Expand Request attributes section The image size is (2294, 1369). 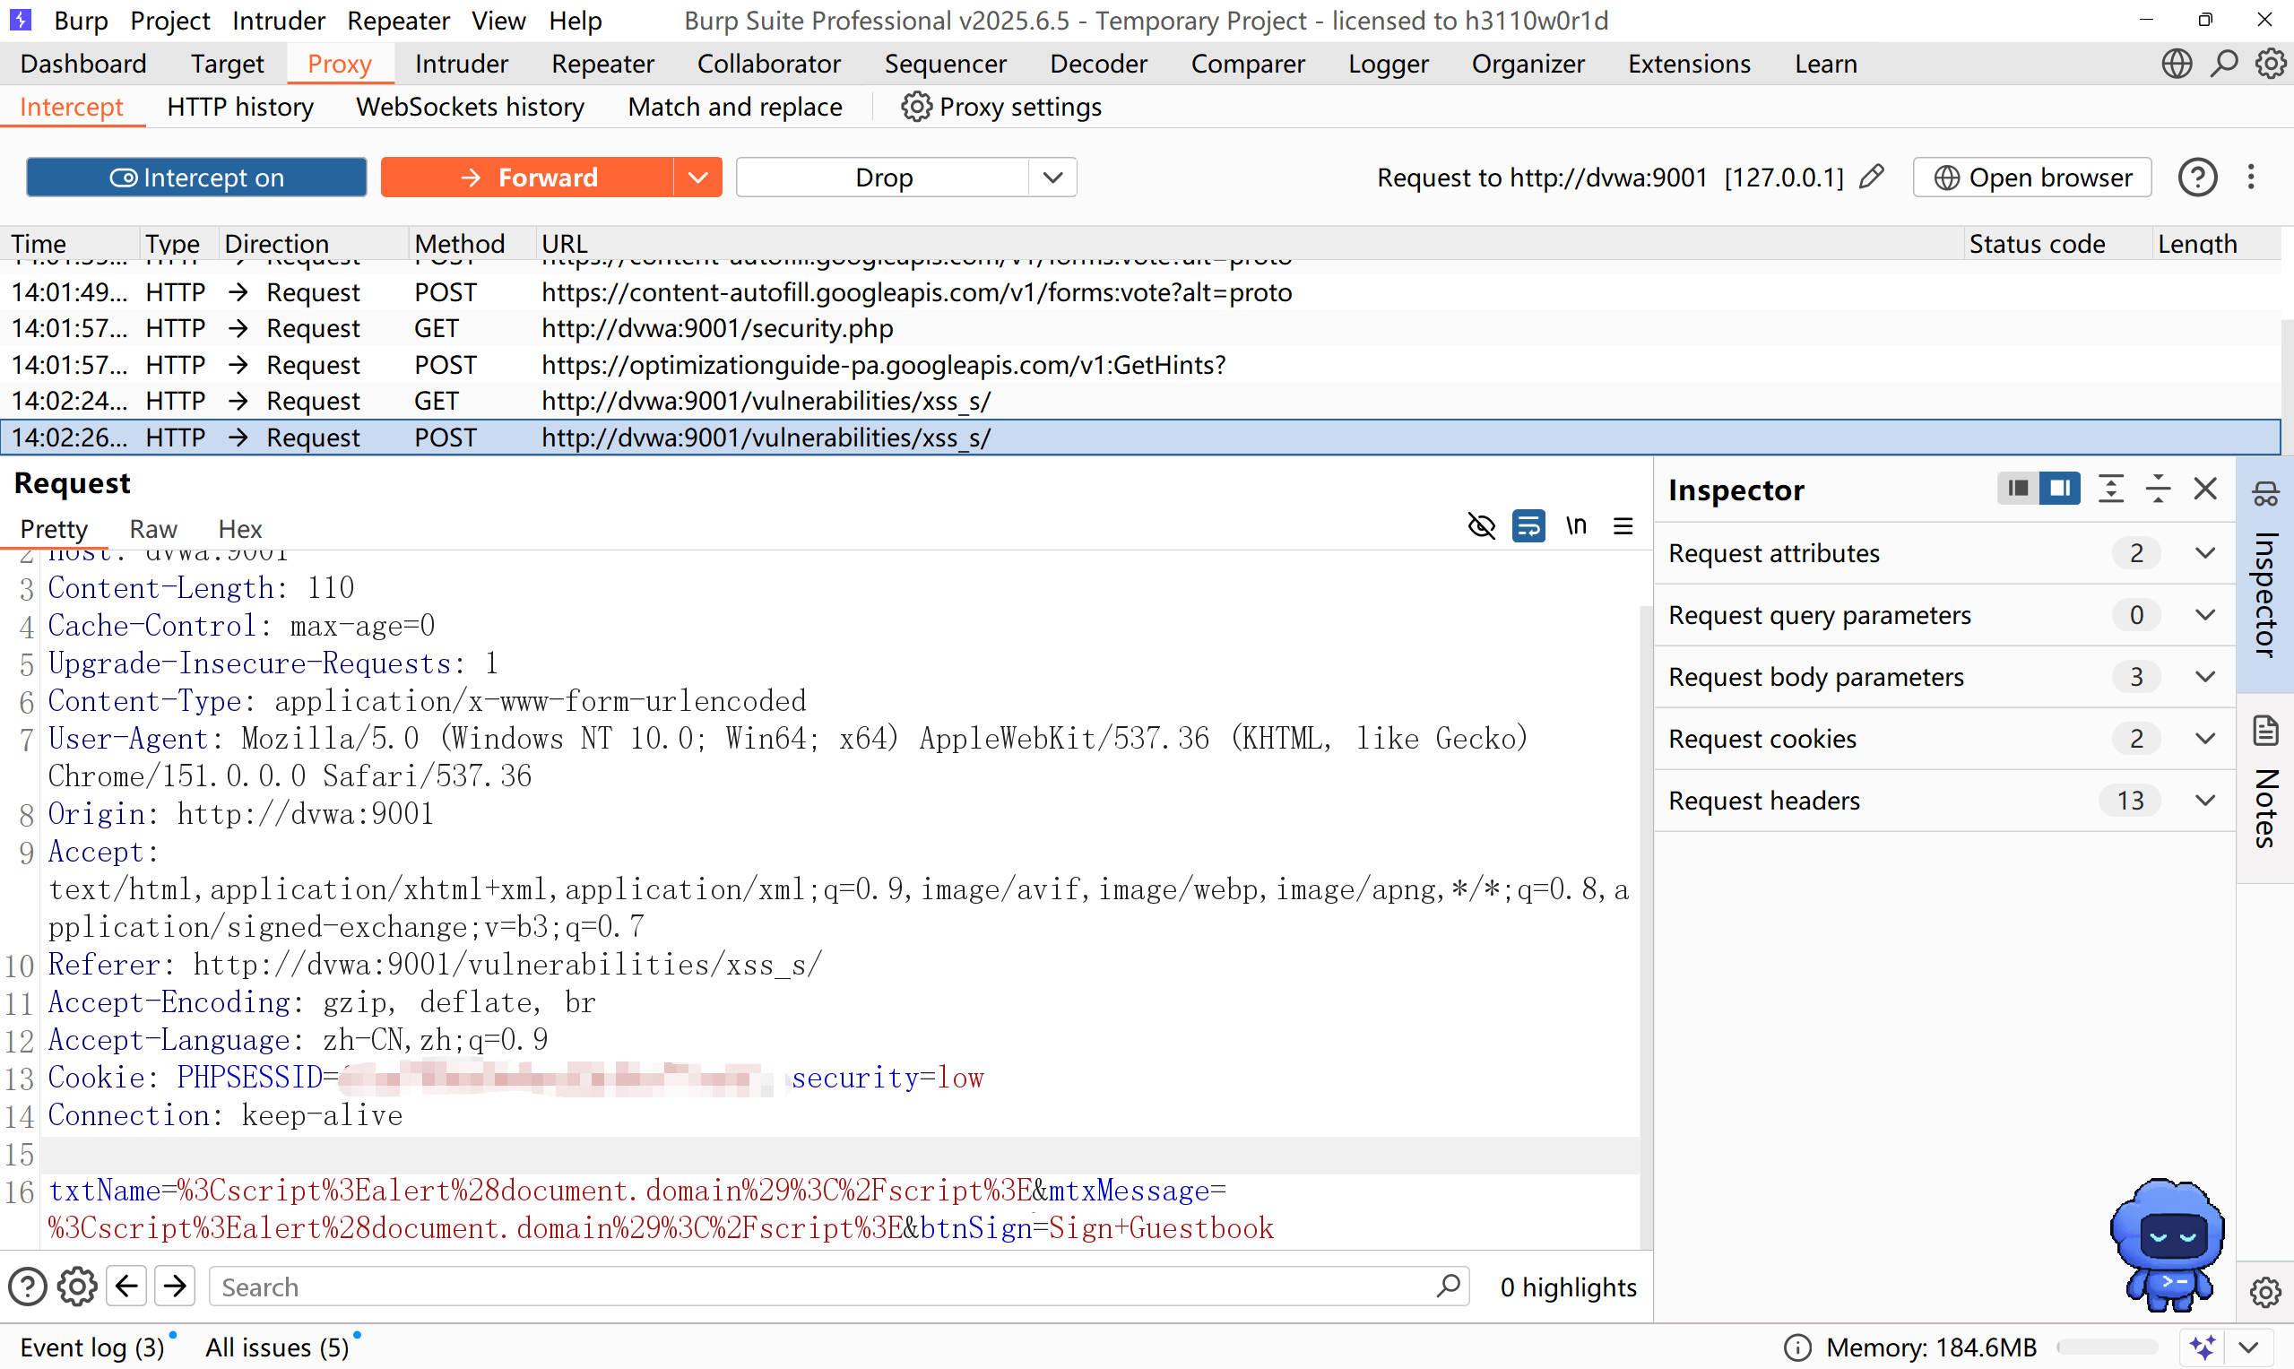2205,553
